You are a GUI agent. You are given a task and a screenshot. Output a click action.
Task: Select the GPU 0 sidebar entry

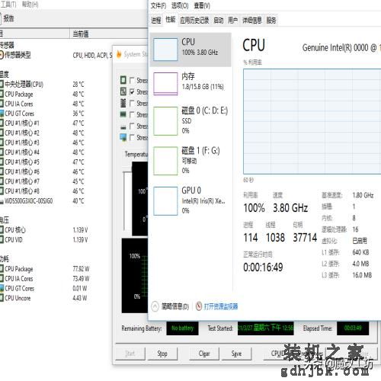coord(190,200)
